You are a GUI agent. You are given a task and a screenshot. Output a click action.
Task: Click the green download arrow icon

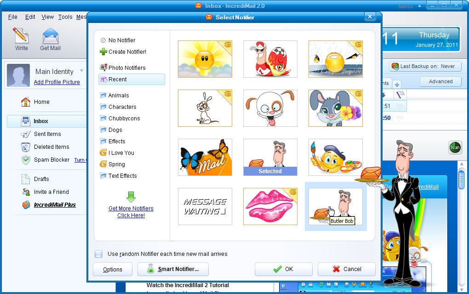pos(131,197)
